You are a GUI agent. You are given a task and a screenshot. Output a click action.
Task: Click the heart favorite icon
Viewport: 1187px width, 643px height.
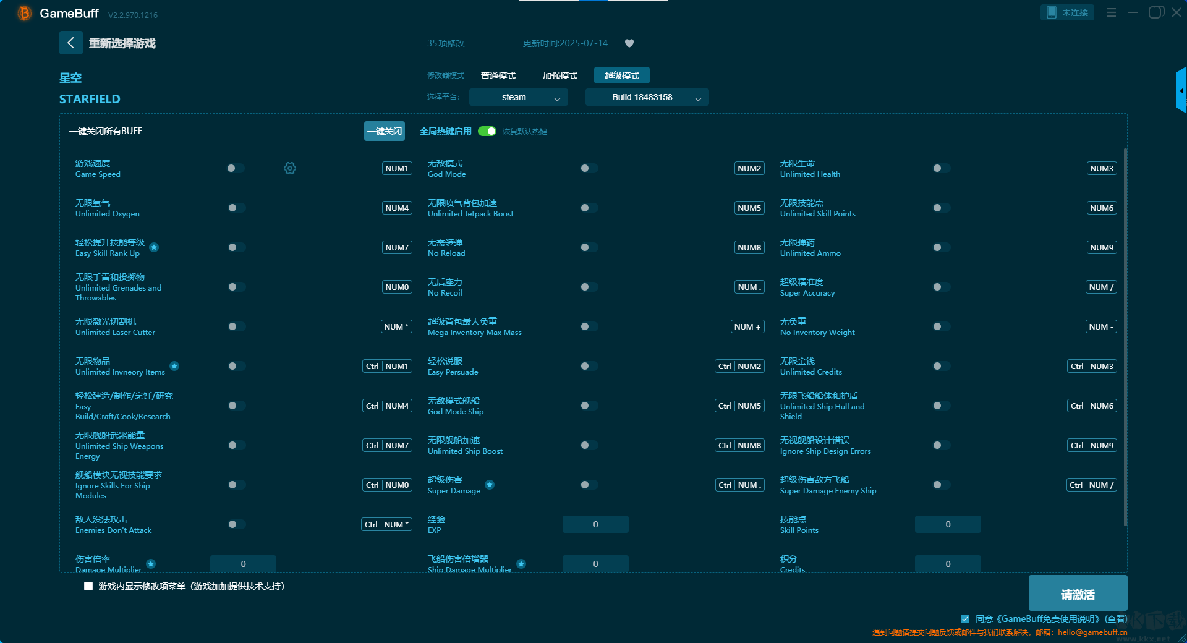[629, 43]
